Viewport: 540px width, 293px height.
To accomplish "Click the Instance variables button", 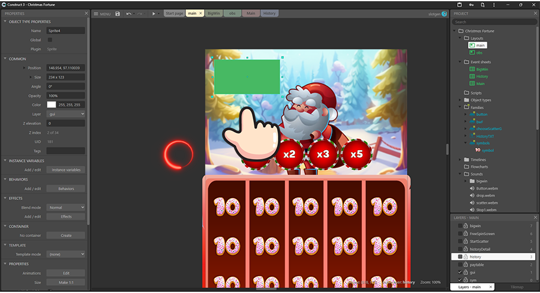I will point(65,170).
